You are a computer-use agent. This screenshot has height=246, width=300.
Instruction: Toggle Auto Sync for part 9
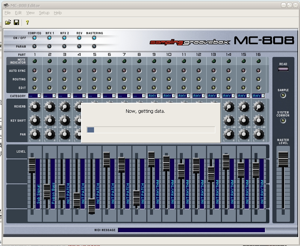click(154, 71)
